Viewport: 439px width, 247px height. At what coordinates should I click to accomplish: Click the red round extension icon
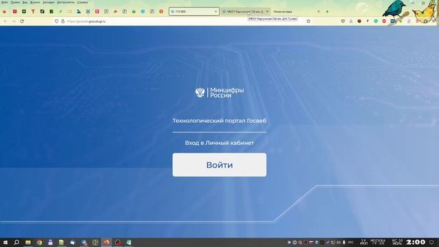tap(384, 21)
